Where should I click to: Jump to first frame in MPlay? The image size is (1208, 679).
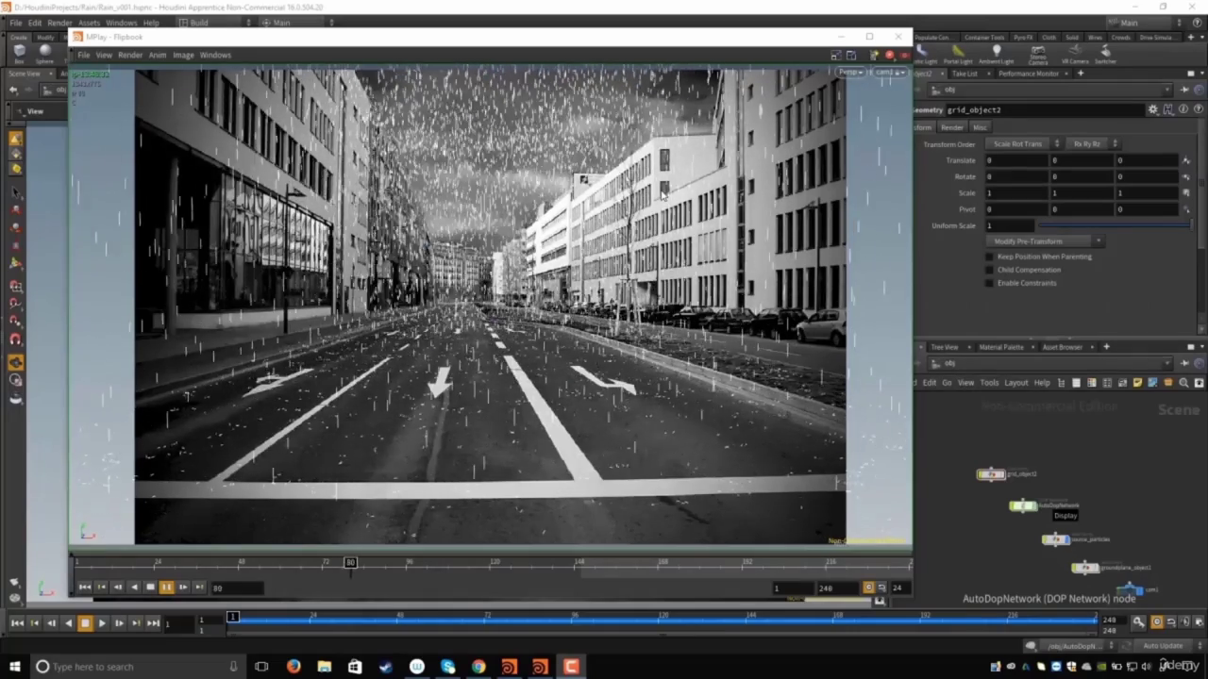[x=85, y=588]
